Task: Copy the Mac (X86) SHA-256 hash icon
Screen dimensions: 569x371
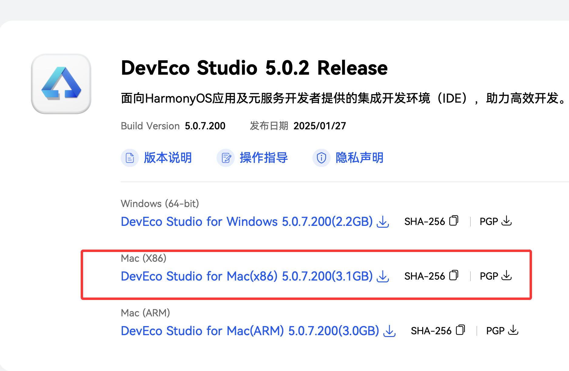Action: [454, 275]
